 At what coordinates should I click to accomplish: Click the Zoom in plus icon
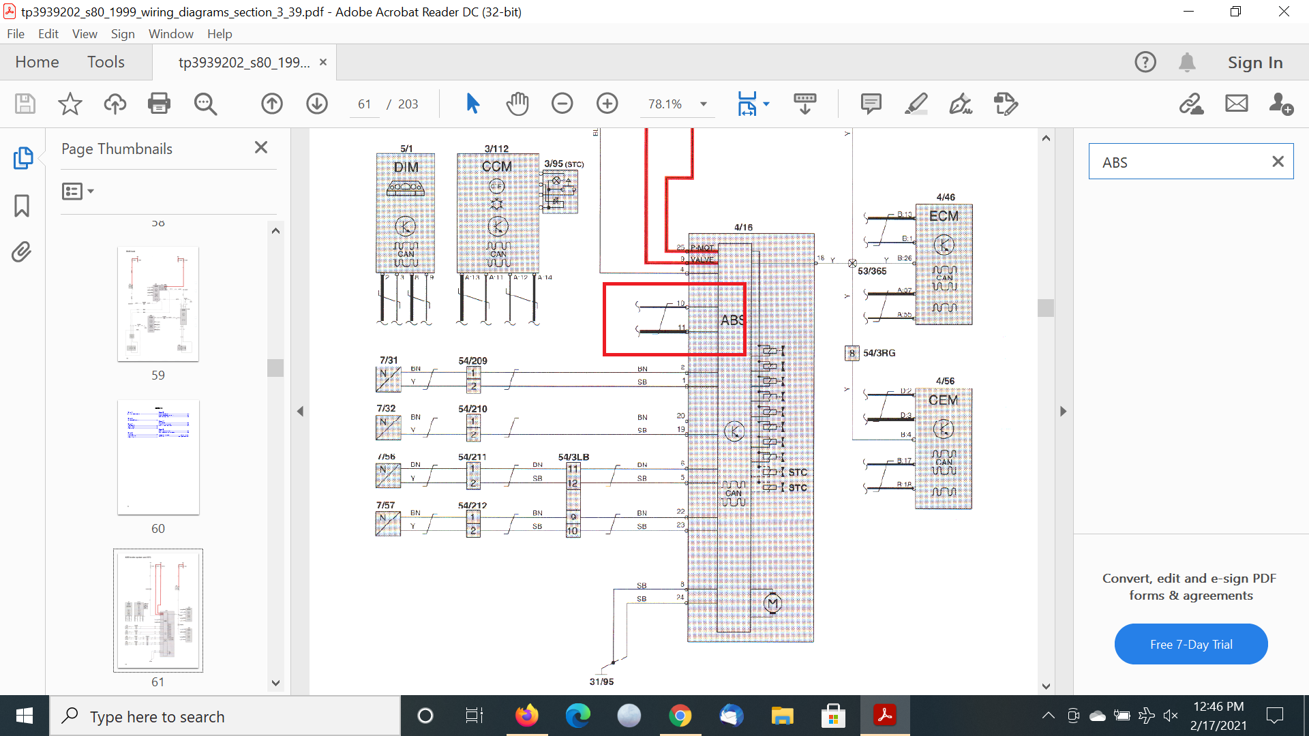pyautogui.click(x=607, y=104)
